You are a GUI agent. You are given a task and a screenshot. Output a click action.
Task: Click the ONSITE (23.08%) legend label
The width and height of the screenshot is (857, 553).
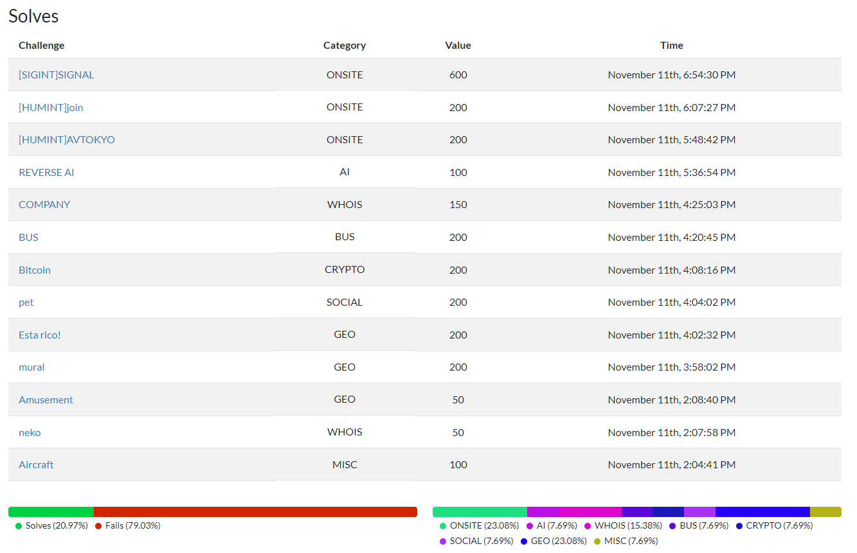484,525
